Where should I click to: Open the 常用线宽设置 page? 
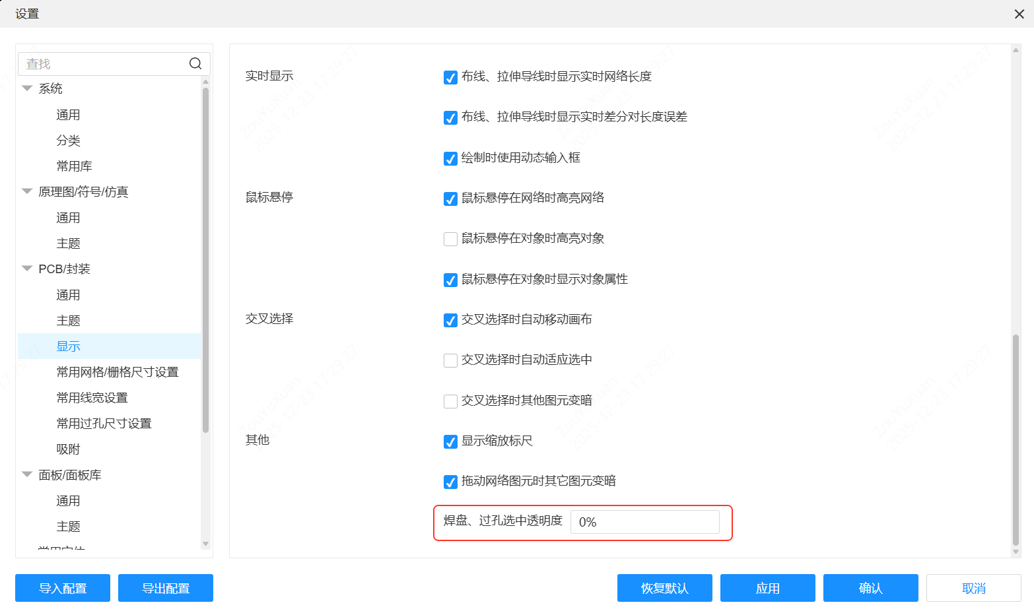point(92,397)
